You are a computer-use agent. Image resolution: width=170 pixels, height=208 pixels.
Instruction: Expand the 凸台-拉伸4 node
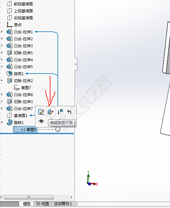pos(2,60)
